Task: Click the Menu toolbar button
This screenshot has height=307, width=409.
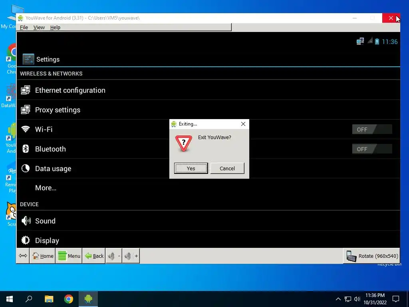Action: tap(69, 256)
